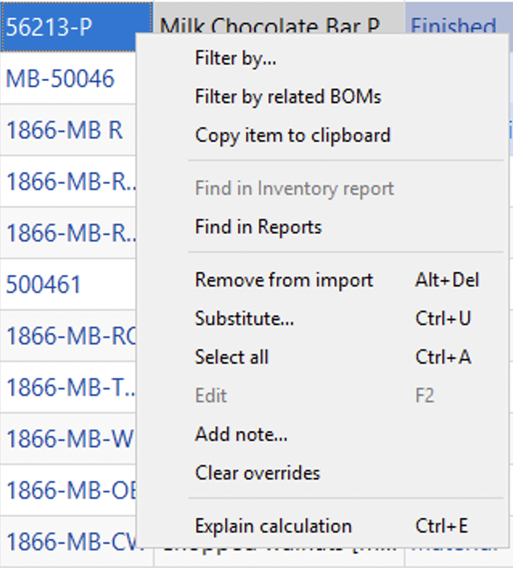Screen dimensions: 513x568
Task: Select the 1866-MB-OB item cell
Action: coord(68,491)
